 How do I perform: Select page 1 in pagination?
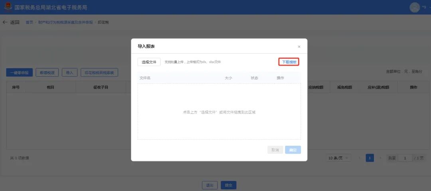[x=370, y=158]
